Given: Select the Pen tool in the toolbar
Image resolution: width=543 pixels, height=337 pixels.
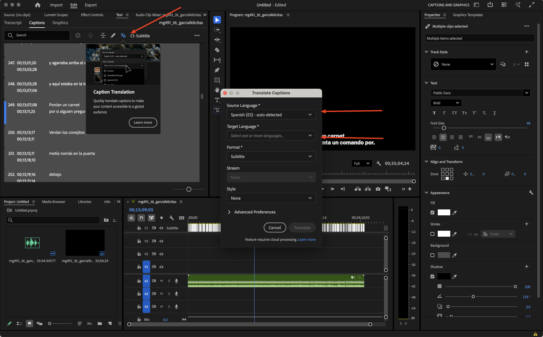Looking at the screenshot, I should click(217, 70).
